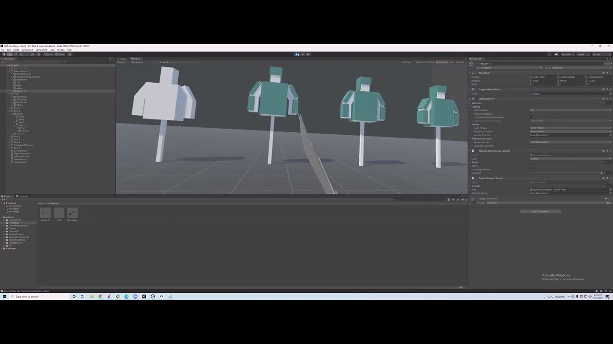This screenshot has width=613, height=344.
Task: Toggle Calculate direction checkbox
Action: pyautogui.click(x=531, y=169)
